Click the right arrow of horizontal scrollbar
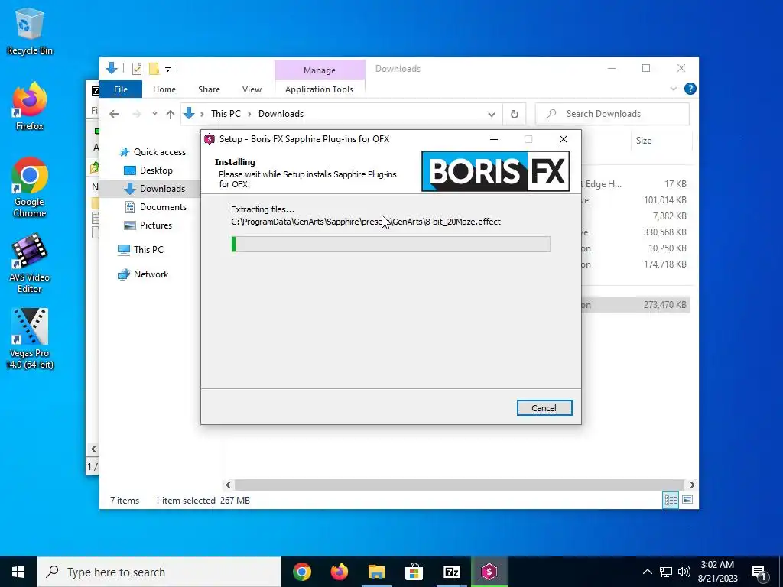 pos(692,485)
